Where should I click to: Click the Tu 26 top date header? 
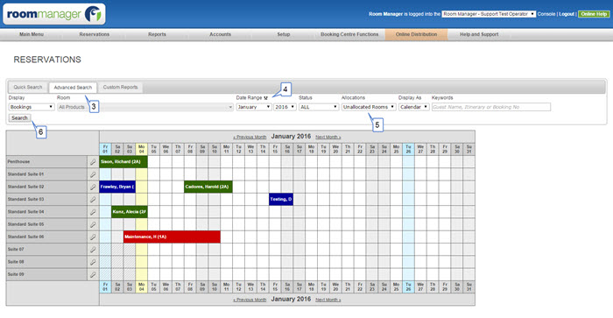click(408, 149)
